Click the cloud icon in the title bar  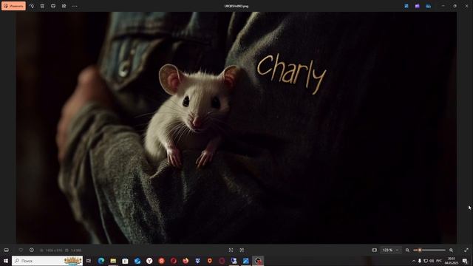428,6
